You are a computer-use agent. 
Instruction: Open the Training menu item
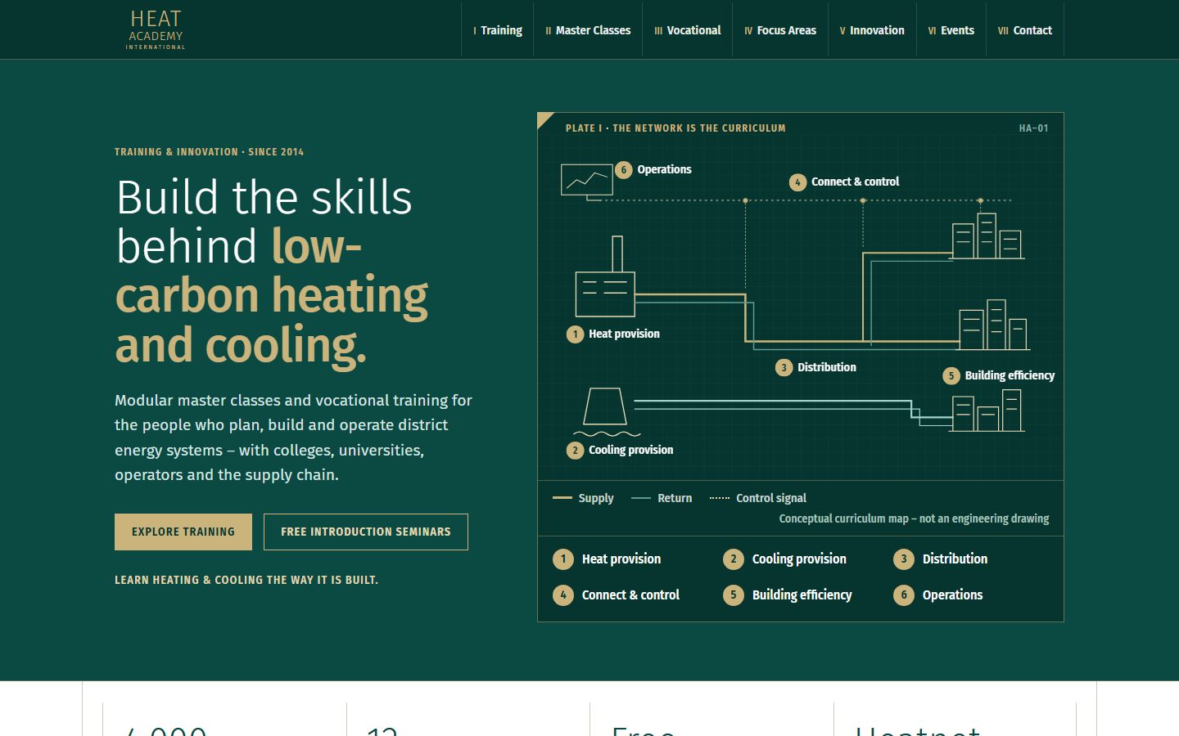click(498, 30)
